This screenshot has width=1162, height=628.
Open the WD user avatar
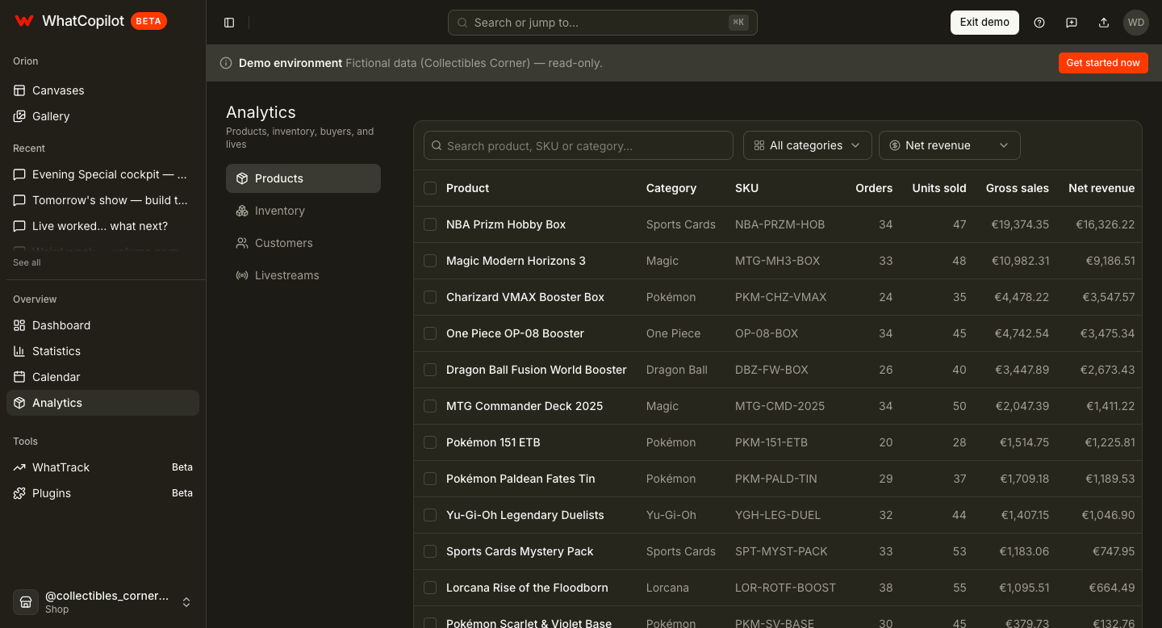(x=1136, y=23)
